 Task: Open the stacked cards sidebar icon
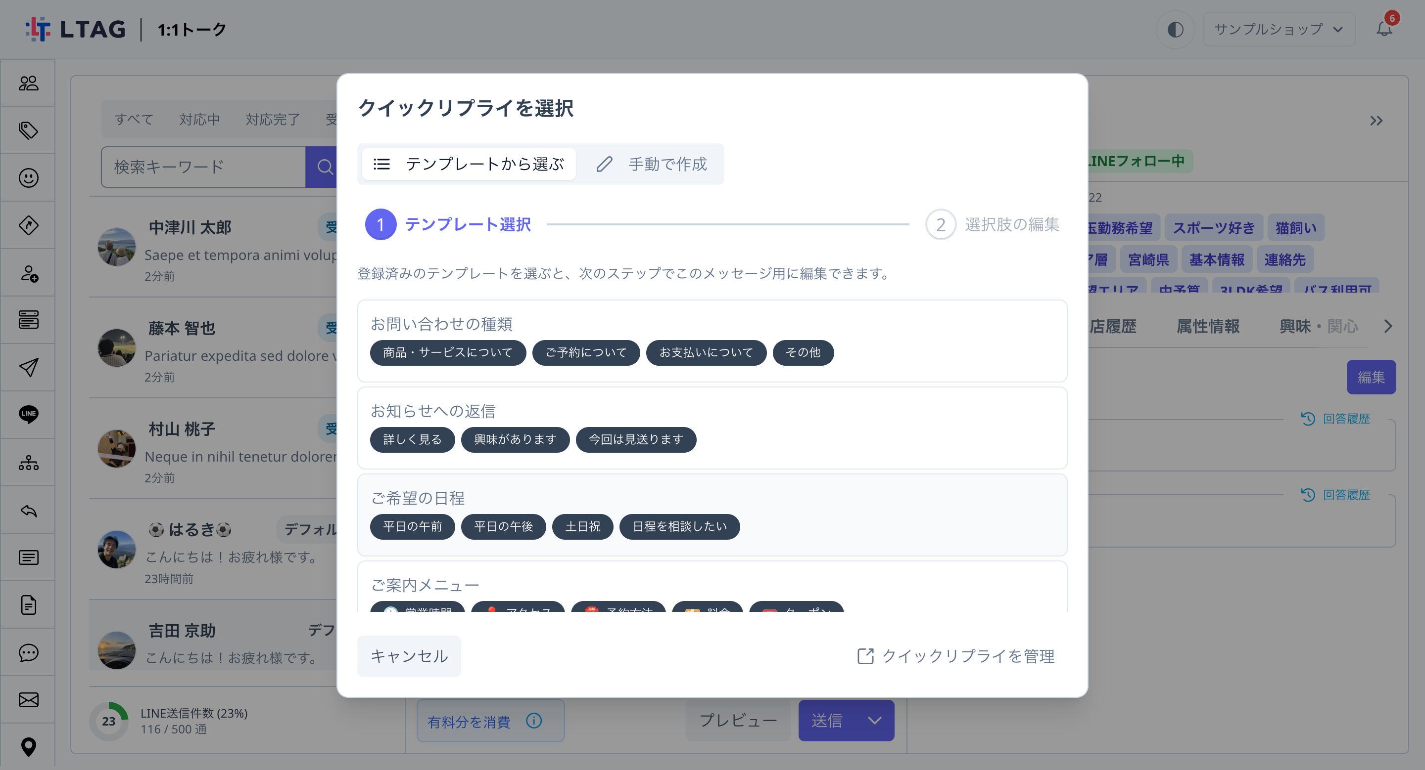pyautogui.click(x=28, y=320)
